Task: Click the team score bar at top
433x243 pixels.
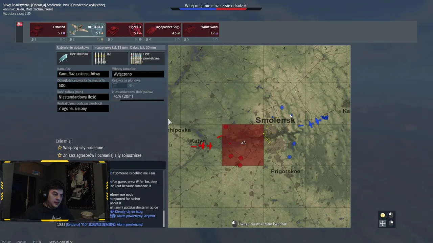Action: tap(216, 9)
